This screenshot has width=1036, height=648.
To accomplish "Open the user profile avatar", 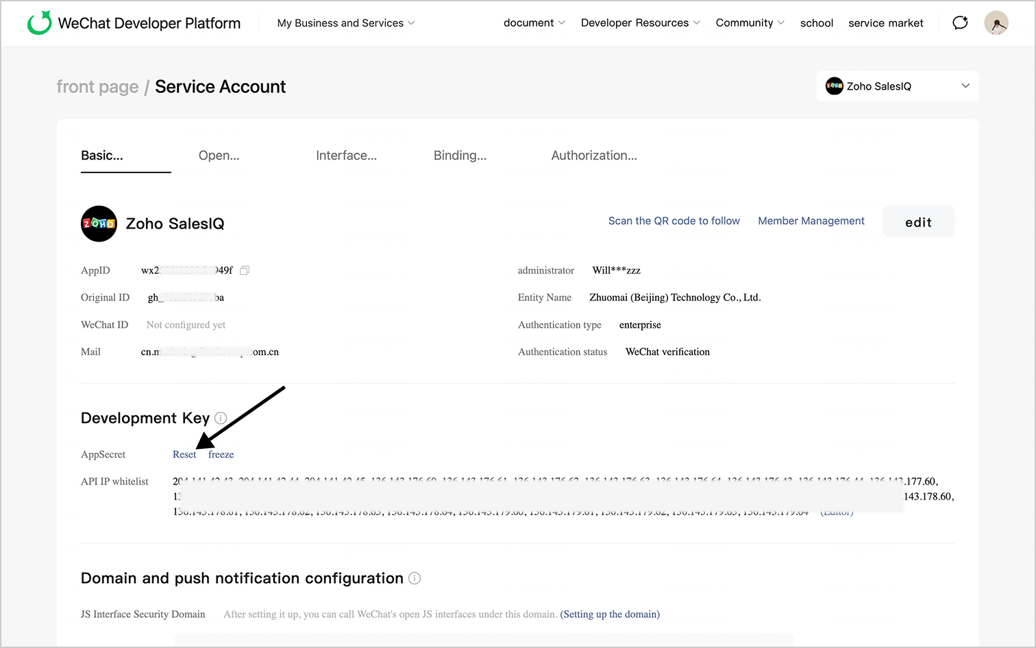I will pyautogui.click(x=996, y=23).
